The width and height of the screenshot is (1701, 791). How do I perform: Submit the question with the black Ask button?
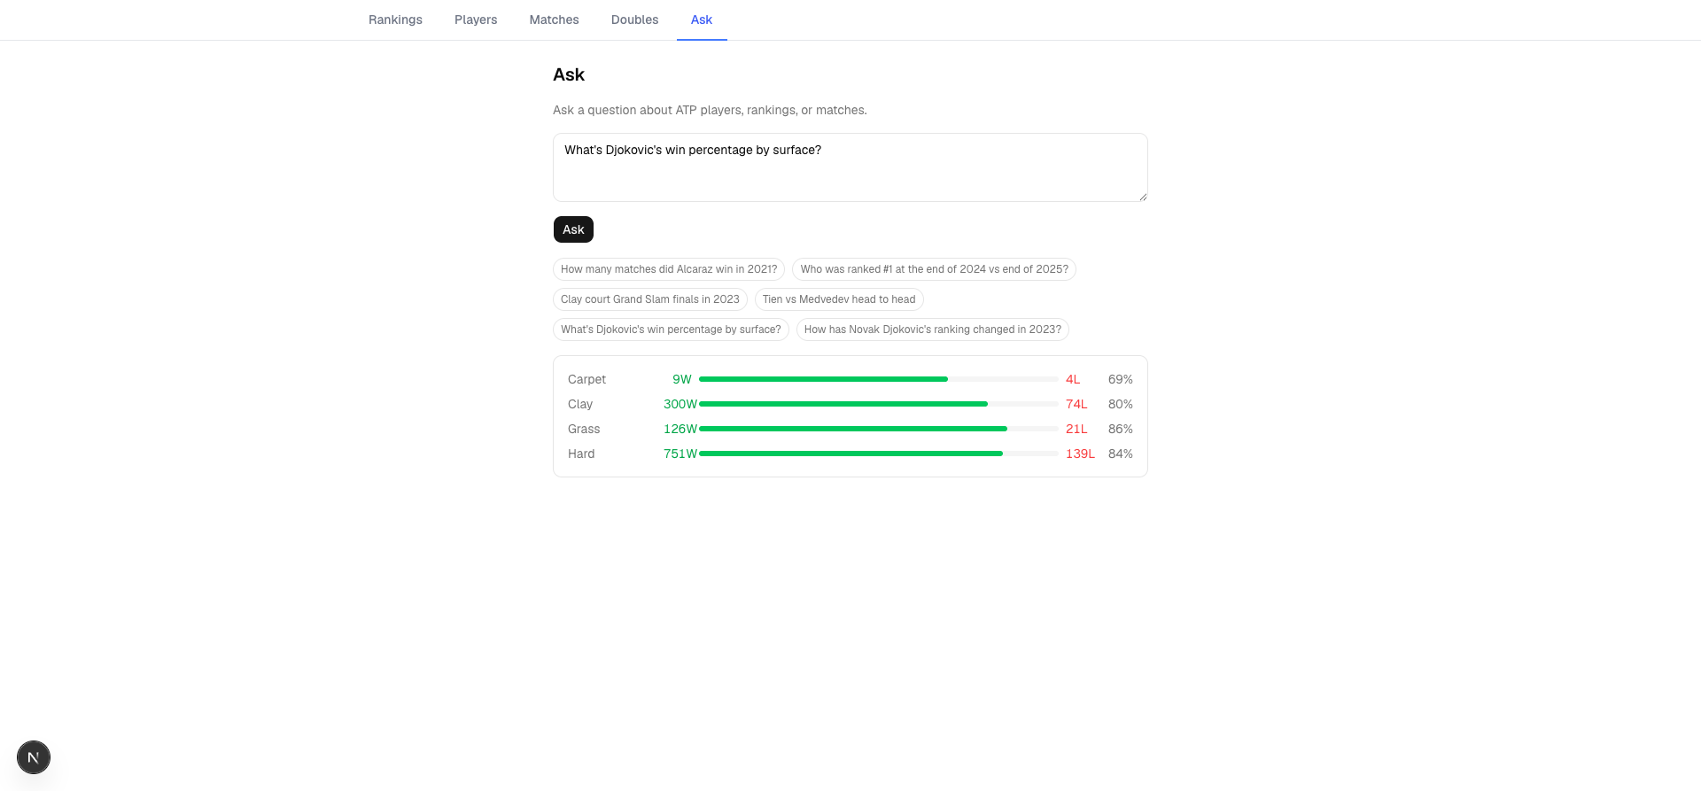(x=573, y=229)
